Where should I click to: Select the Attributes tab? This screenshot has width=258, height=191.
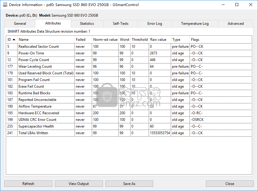pyautogui.click(x=53, y=23)
